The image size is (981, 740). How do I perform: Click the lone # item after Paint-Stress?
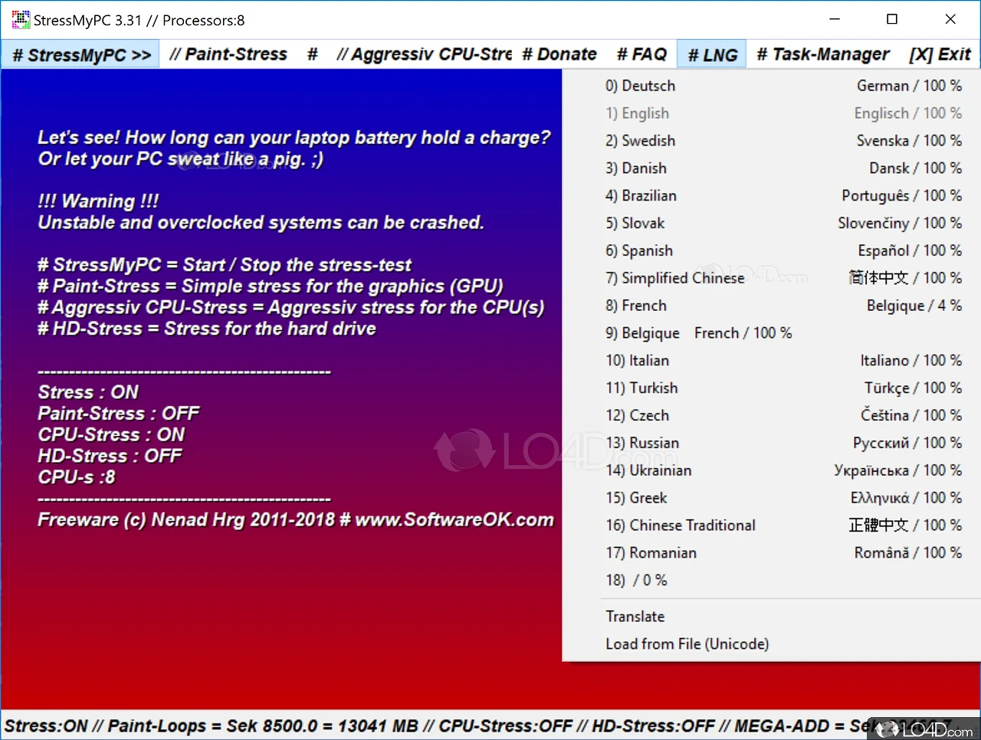pyautogui.click(x=313, y=54)
